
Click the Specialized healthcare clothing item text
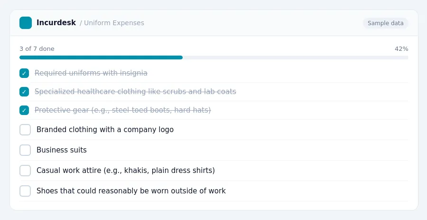[x=135, y=92]
